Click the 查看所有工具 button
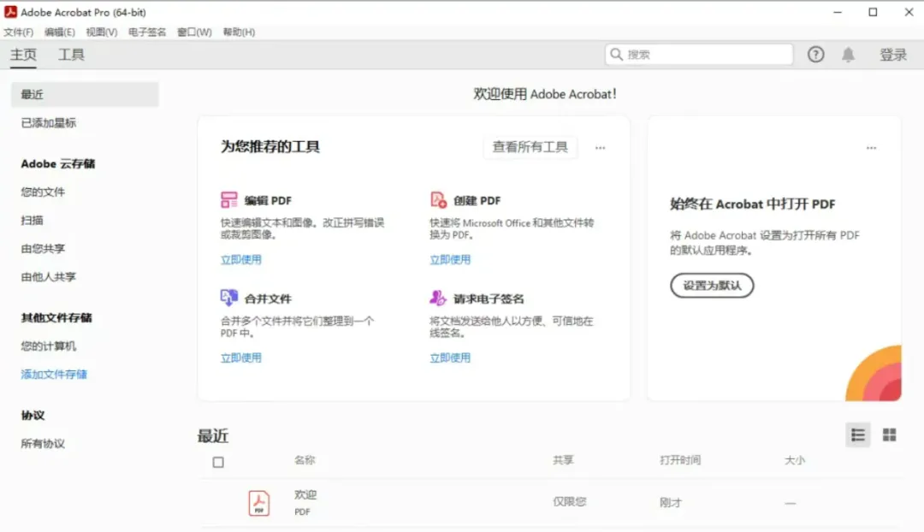The height and width of the screenshot is (532, 924). click(x=530, y=147)
